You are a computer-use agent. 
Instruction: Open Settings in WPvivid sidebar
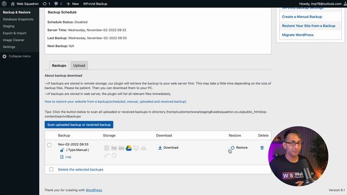pos(9,47)
